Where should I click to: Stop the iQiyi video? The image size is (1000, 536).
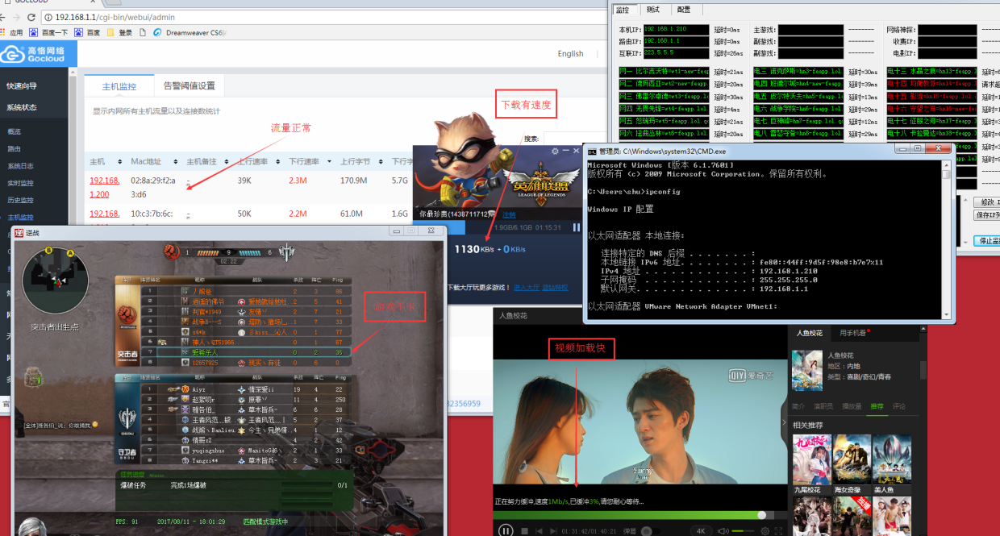tap(525, 530)
